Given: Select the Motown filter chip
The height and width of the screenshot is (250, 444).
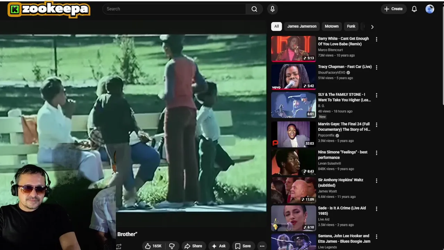Looking at the screenshot, I should point(332,26).
